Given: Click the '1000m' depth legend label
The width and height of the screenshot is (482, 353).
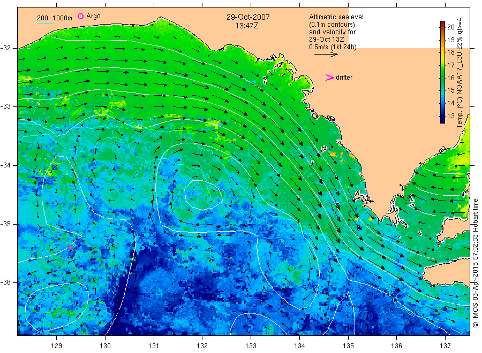Looking at the screenshot, I should point(63,18).
